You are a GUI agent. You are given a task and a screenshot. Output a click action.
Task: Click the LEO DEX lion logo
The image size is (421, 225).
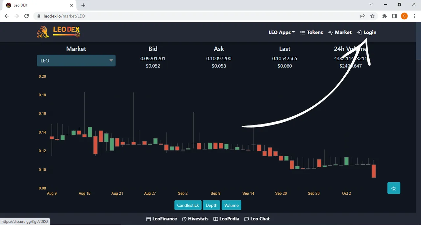(x=58, y=32)
